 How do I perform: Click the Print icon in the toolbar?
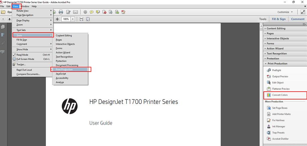pos(61,12)
